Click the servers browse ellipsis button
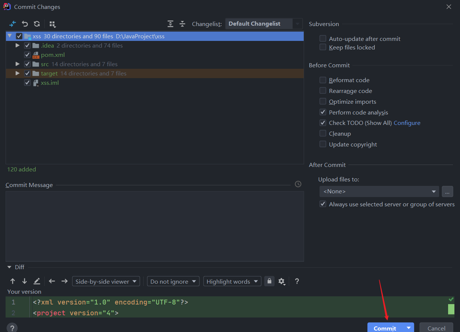Screen dimensions: 460x332 click(447, 191)
